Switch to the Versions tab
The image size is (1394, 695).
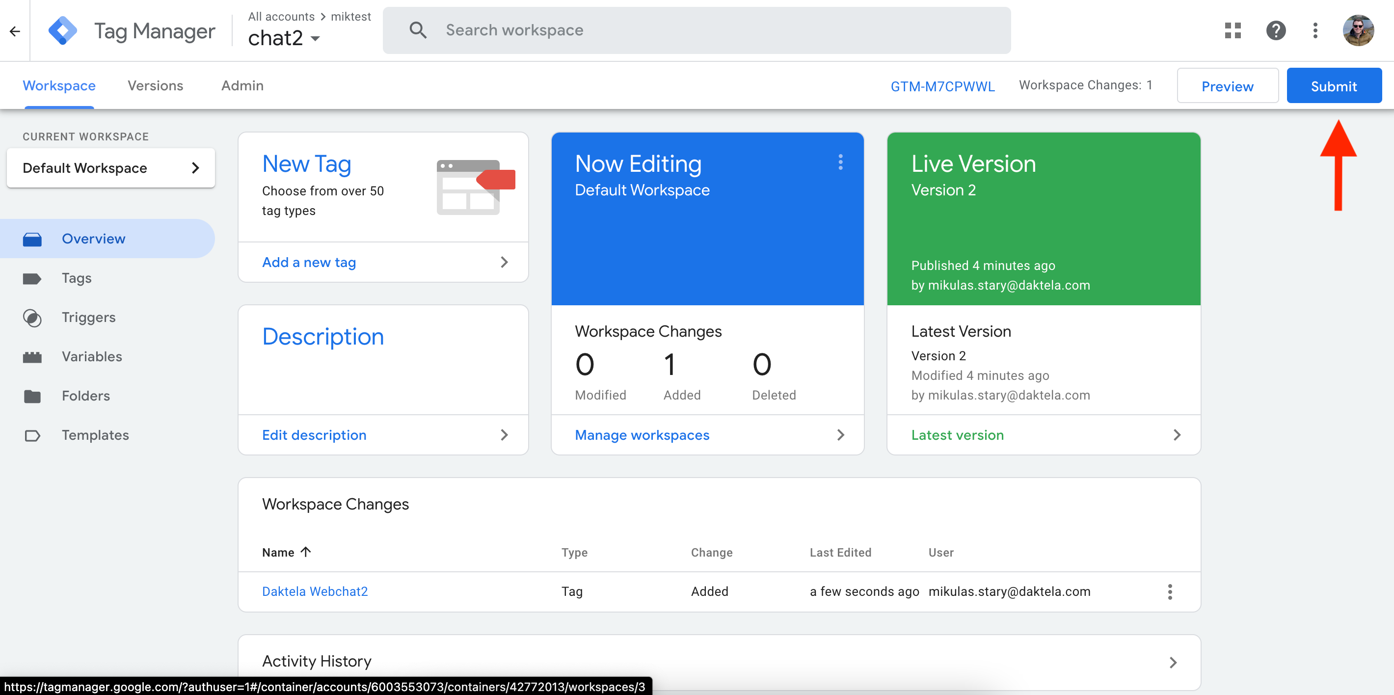tap(155, 85)
